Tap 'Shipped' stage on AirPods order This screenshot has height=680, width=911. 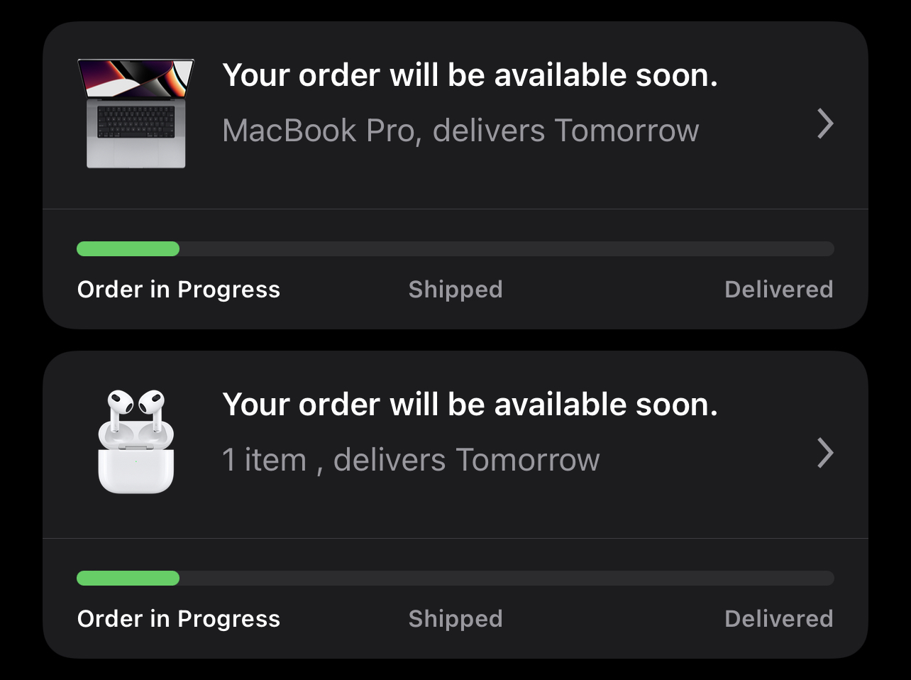coord(455,619)
